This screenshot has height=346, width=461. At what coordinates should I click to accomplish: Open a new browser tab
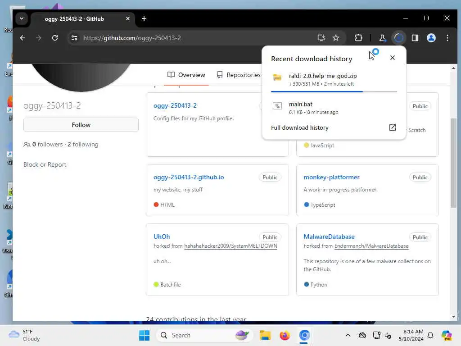coord(144,18)
